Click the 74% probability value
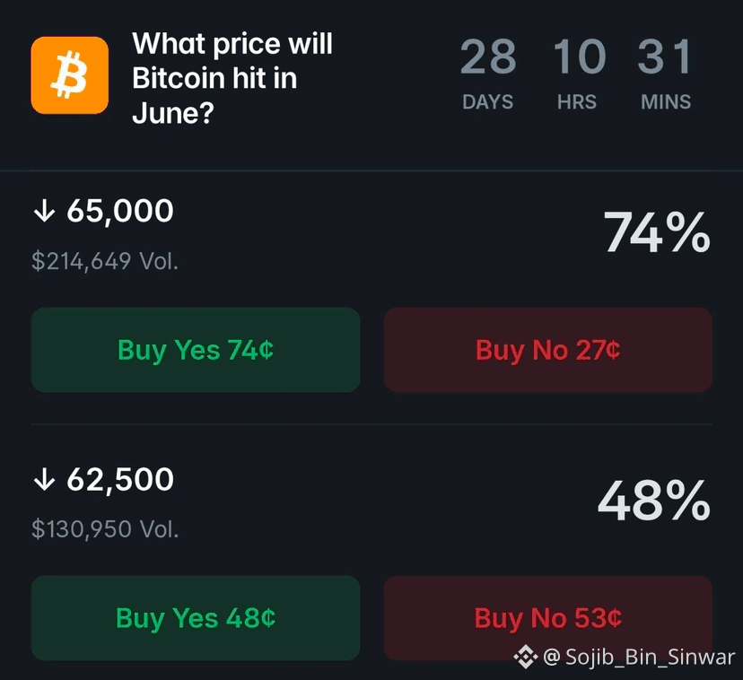 coord(657,232)
